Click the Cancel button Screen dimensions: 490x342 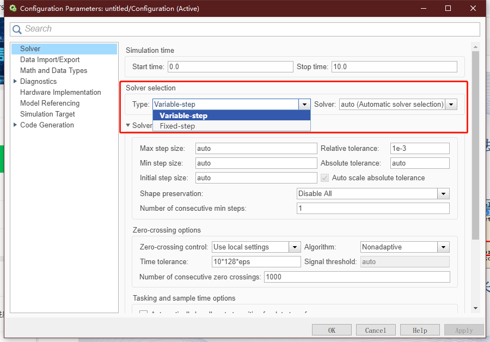point(376,331)
